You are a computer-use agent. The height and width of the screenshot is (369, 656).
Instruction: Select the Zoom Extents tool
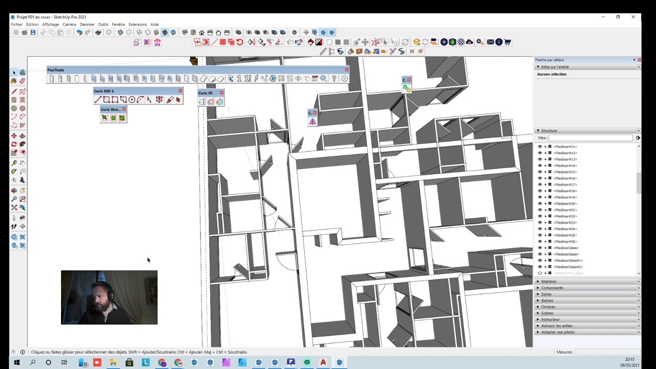pos(14,208)
